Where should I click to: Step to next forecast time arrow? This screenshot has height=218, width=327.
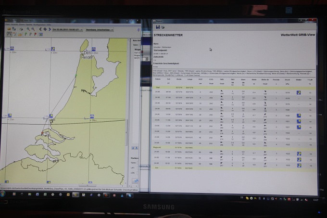tap(50, 29)
